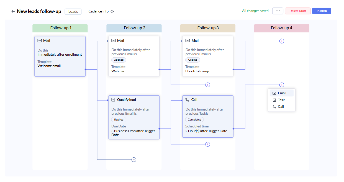Click the Welcome email template name
344x182 pixels.
pyautogui.click(x=49, y=66)
